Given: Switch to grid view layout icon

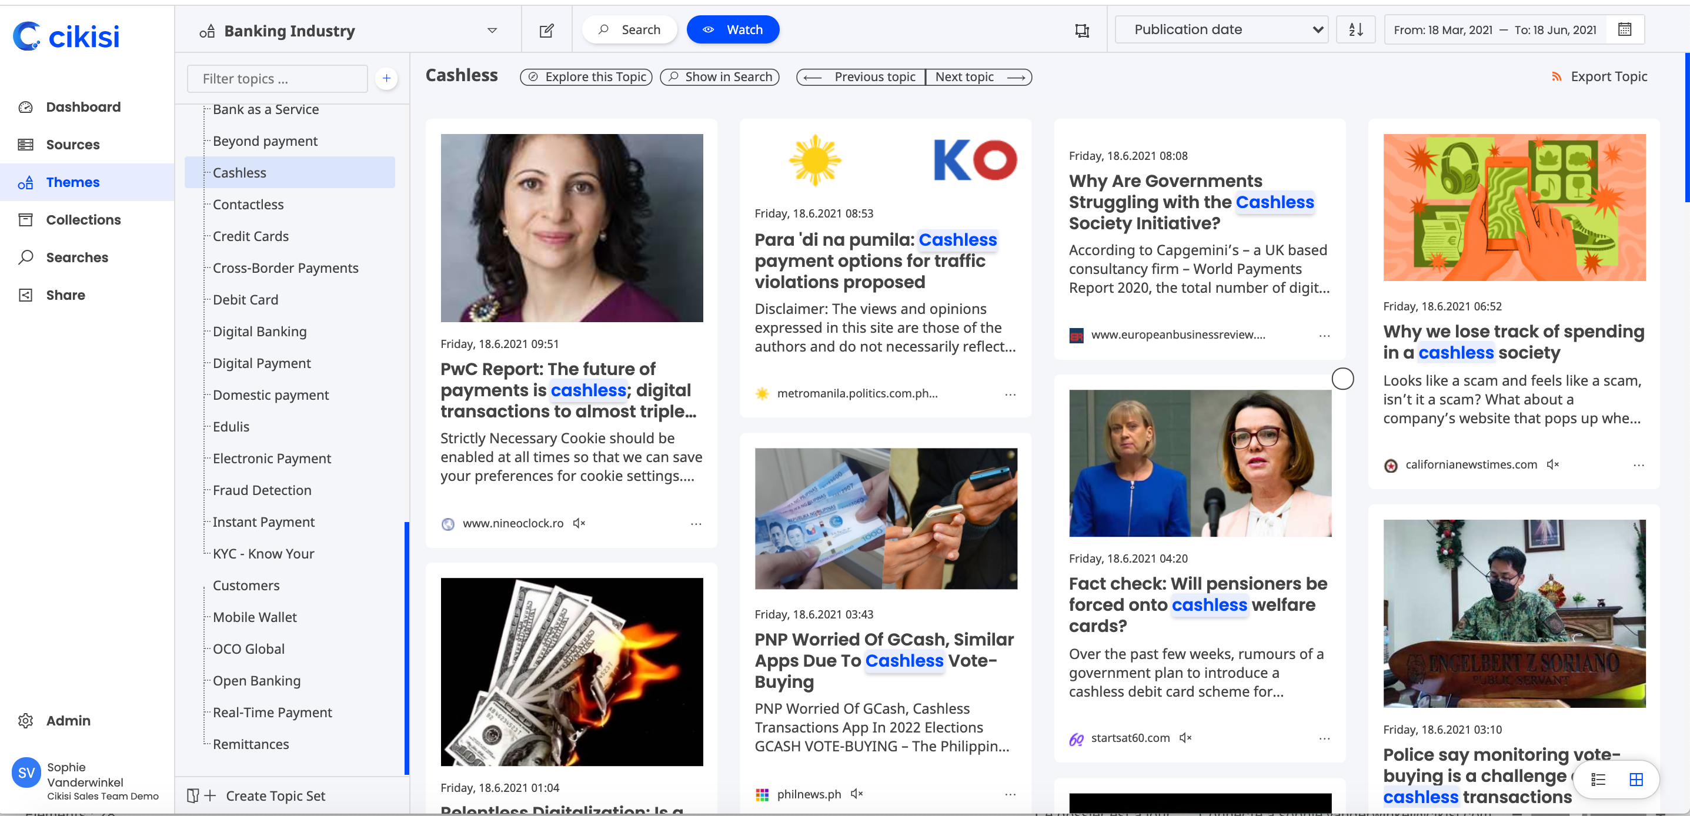Looking at the screenshot, I should [1636, 780].
